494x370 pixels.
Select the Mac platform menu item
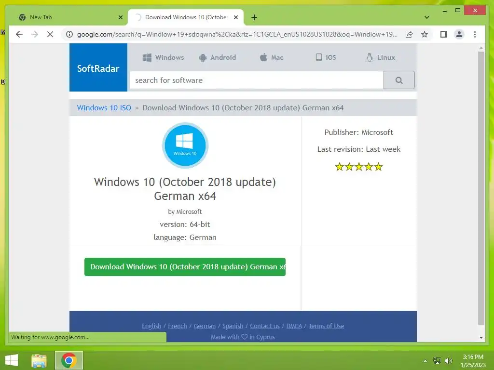272,57
